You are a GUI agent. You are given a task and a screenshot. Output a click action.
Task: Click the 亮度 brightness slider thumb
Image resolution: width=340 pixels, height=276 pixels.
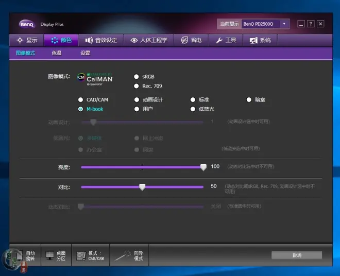coord(203,167)
